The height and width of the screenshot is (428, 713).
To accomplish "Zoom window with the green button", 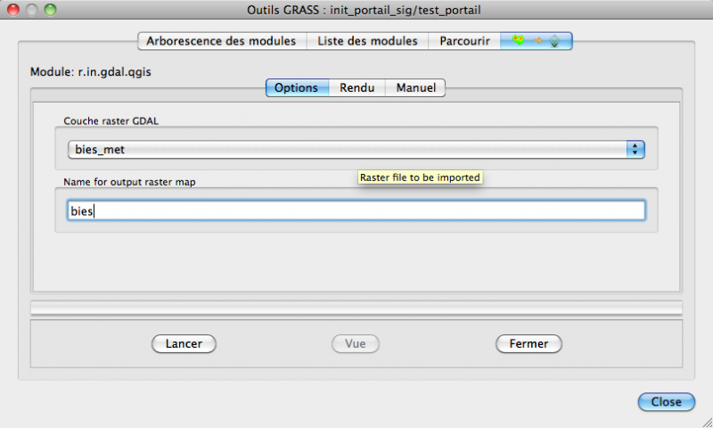I will [49, 10].
